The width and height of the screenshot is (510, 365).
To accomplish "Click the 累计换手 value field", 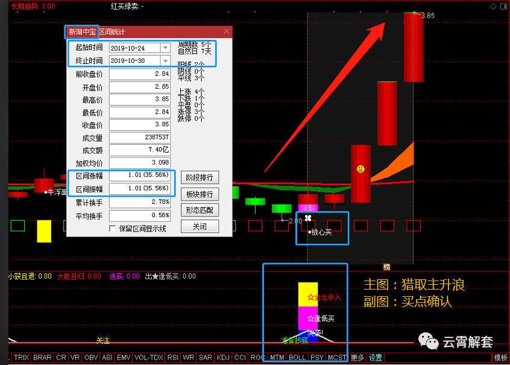I will pos(139,201).
